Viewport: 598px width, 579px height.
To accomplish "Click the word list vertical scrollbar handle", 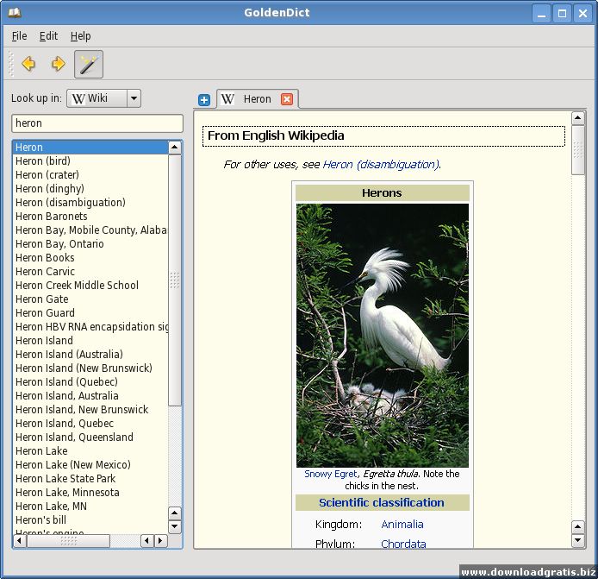I will point(175,280).
